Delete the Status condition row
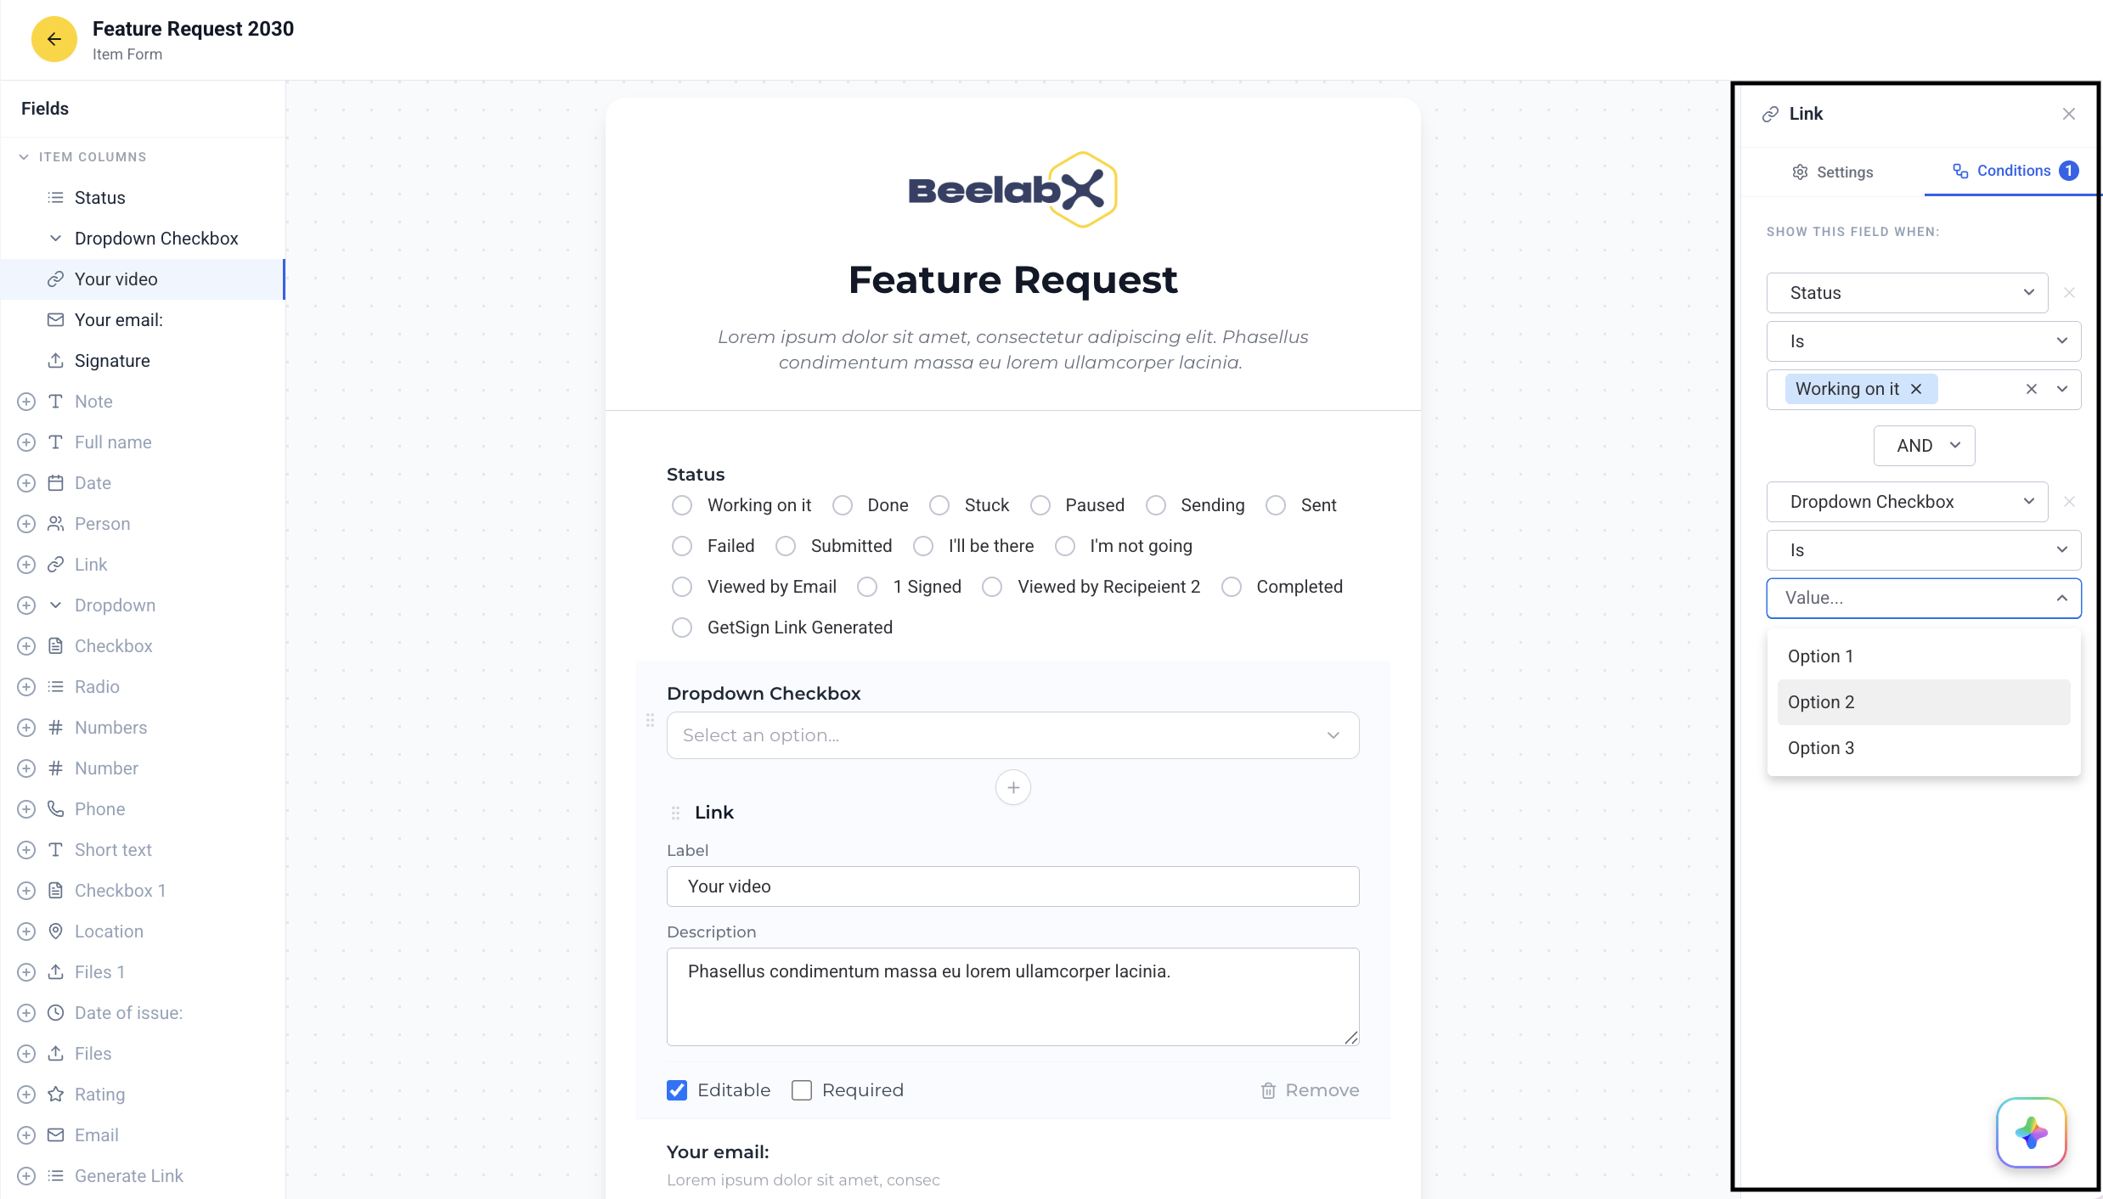The width and height of the screenshot is (2103, 1199). (x=2070, y=293)
